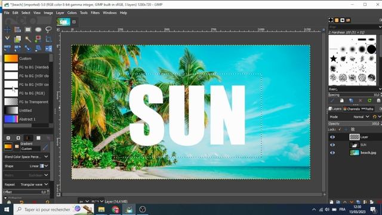The image size is (382, 215).
Task: Select the FG to BG (RGB) gradient
Action: click(26, 93)
